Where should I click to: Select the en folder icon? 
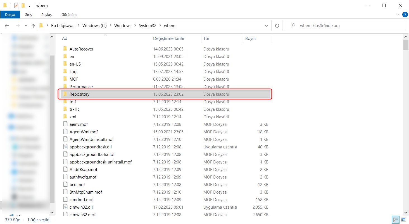(65, 56)
